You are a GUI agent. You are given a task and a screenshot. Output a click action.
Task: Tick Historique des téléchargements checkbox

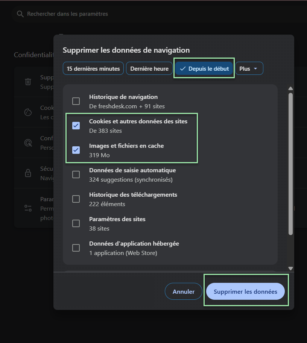(x=76, y=199)
